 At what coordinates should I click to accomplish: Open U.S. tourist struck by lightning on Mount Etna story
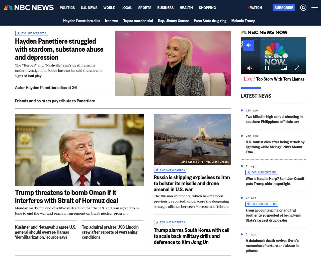tap(275, 147)
